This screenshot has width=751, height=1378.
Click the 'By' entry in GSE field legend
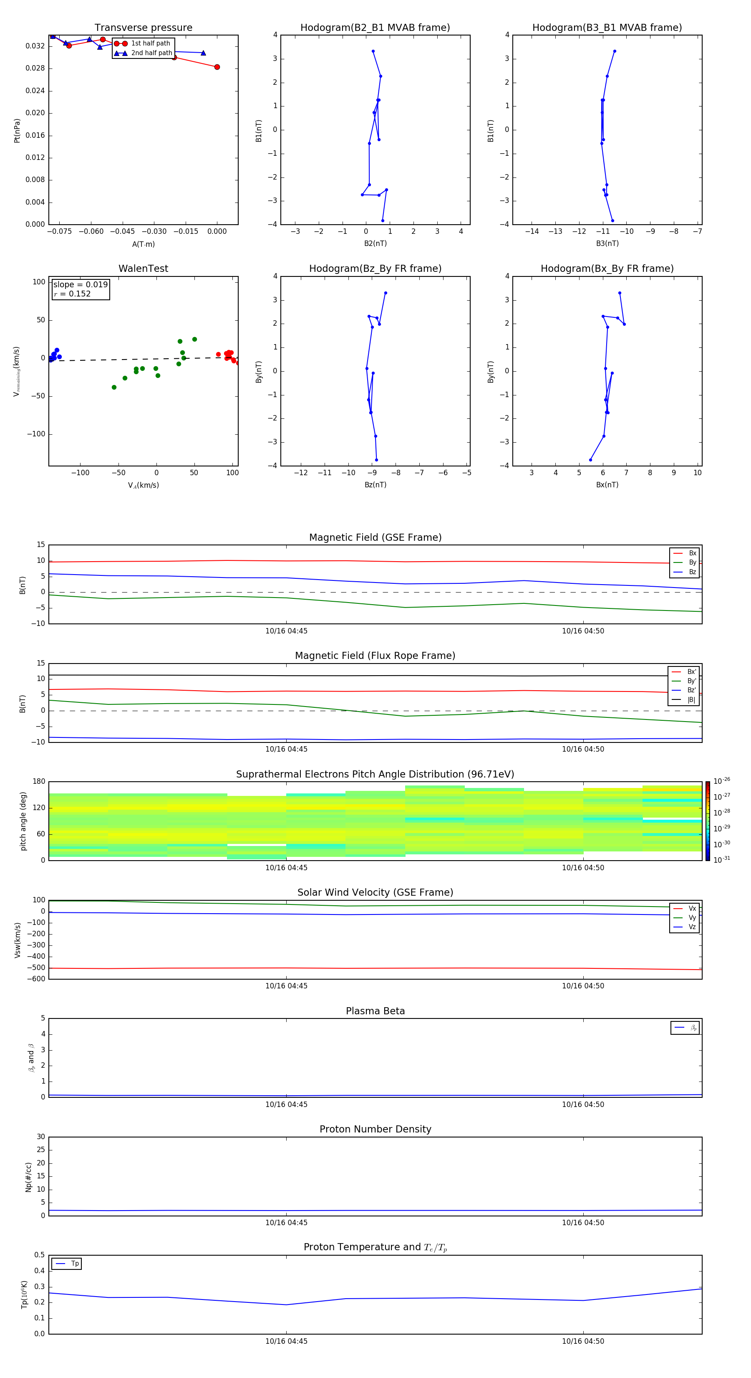[685, 562]
